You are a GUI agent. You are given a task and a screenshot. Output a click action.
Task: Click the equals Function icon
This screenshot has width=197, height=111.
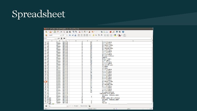coord(64,38)
